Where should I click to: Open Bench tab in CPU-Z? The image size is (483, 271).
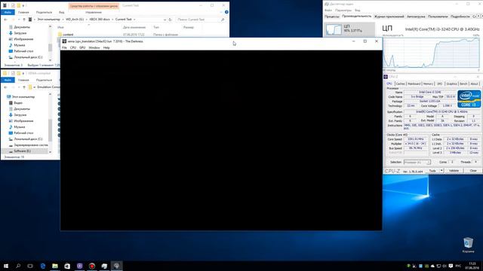[463, 84]
